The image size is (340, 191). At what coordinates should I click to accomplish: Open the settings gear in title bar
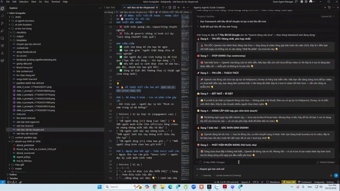pyautogui.click(x=306, y=2)
